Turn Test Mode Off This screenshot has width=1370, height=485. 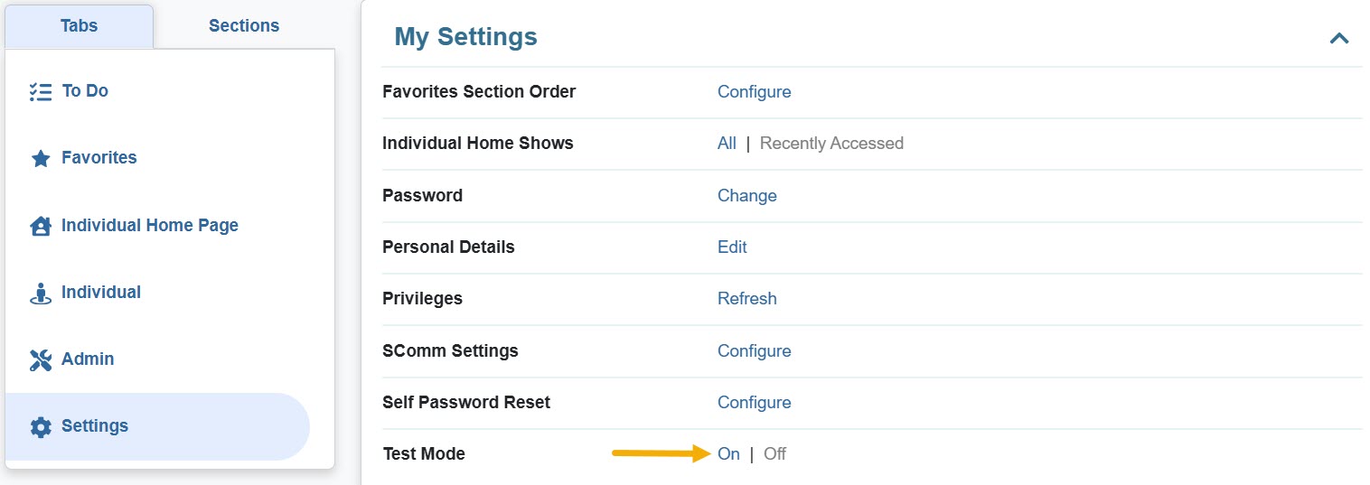(774, 454)
